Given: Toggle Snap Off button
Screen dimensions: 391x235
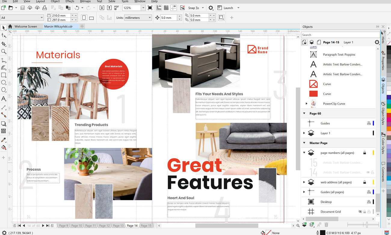Looking at the screenshot, I should (182, 8).
